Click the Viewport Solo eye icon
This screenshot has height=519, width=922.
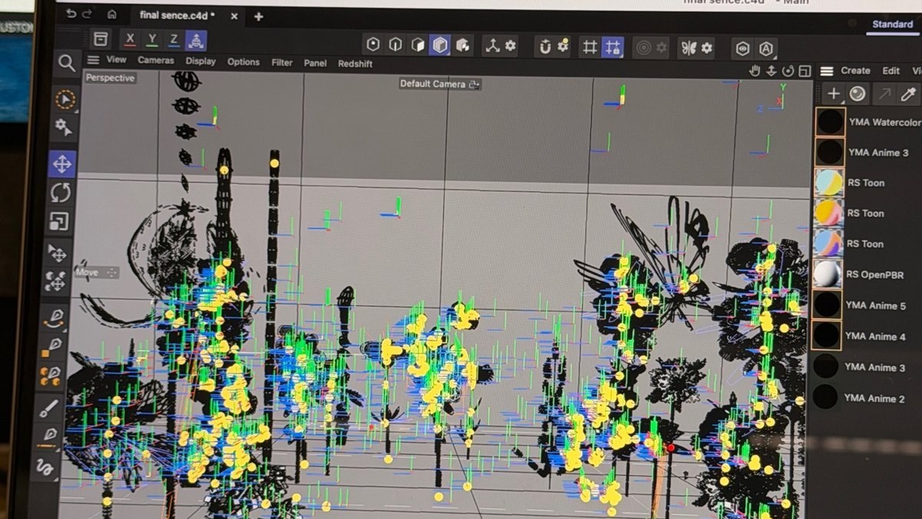(x=743, y=48)
